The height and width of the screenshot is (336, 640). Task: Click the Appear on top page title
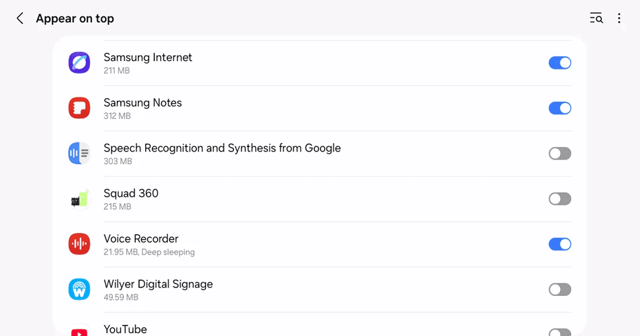point(75,18)
